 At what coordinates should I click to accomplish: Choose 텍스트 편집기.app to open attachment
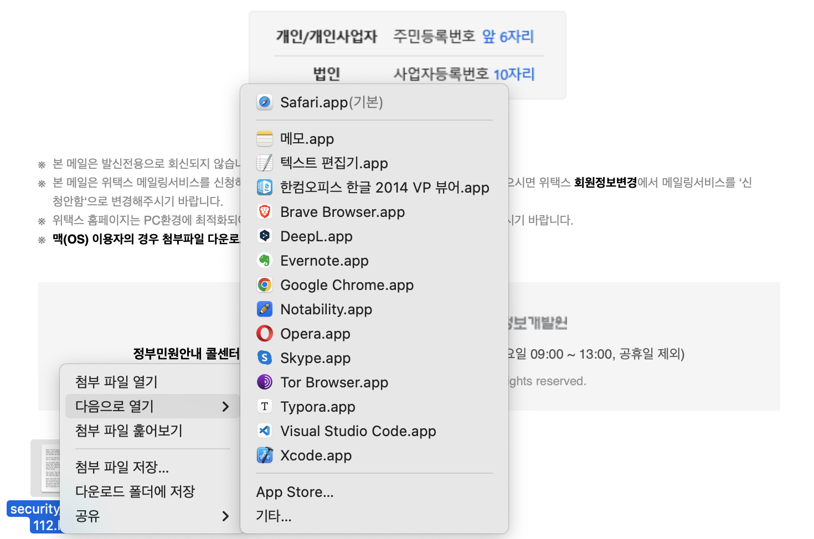(374, 163)
